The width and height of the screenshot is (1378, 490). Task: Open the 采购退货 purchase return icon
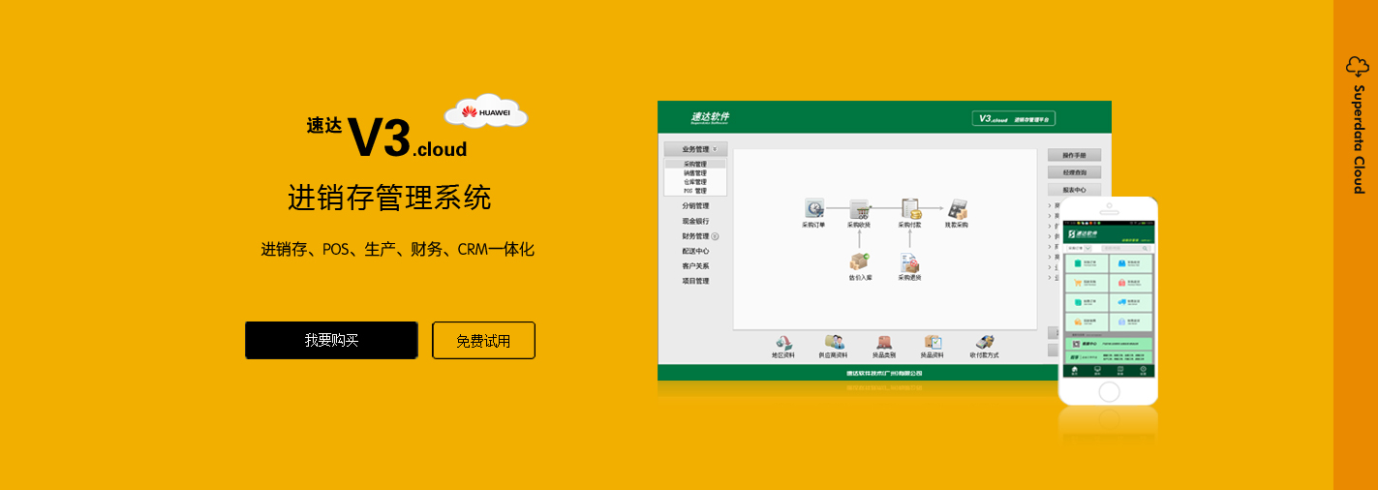point(909,261)
